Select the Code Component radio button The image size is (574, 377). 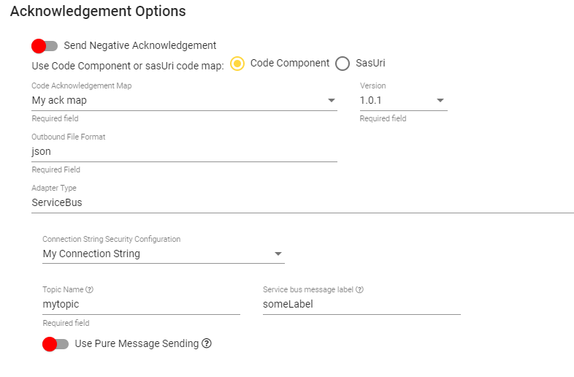pyautogui.click(x=237, y=64)
